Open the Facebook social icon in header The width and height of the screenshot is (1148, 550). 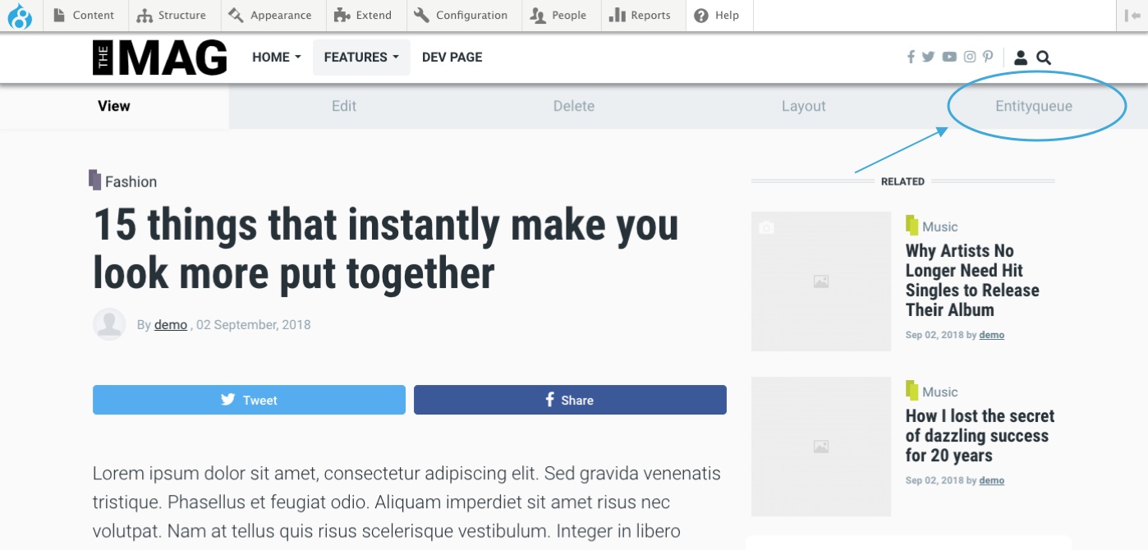pyautogui.click(x=911, y=57)
